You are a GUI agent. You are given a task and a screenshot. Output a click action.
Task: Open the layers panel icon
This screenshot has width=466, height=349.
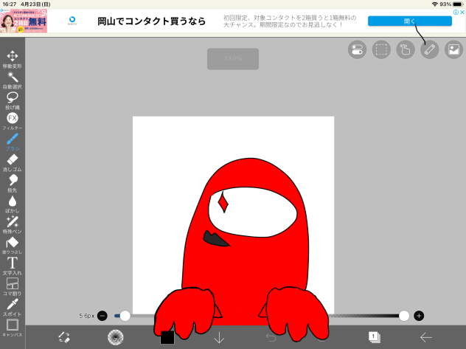374,337
